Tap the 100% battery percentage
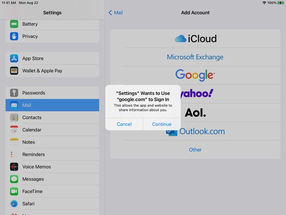The width and height of the screenshot is (286, 215). click(x=272, y=3)
